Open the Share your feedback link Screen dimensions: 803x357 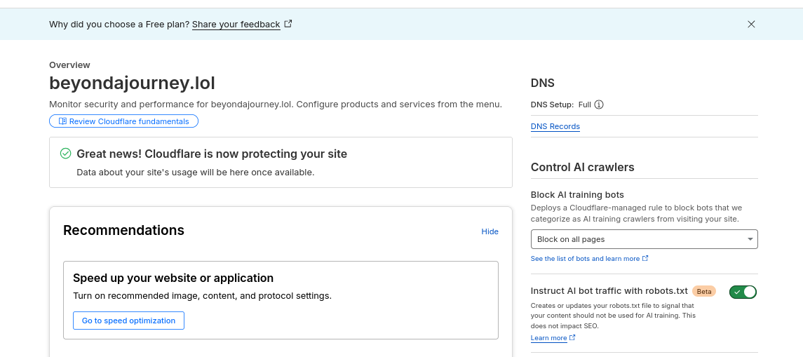coord(236,24)
